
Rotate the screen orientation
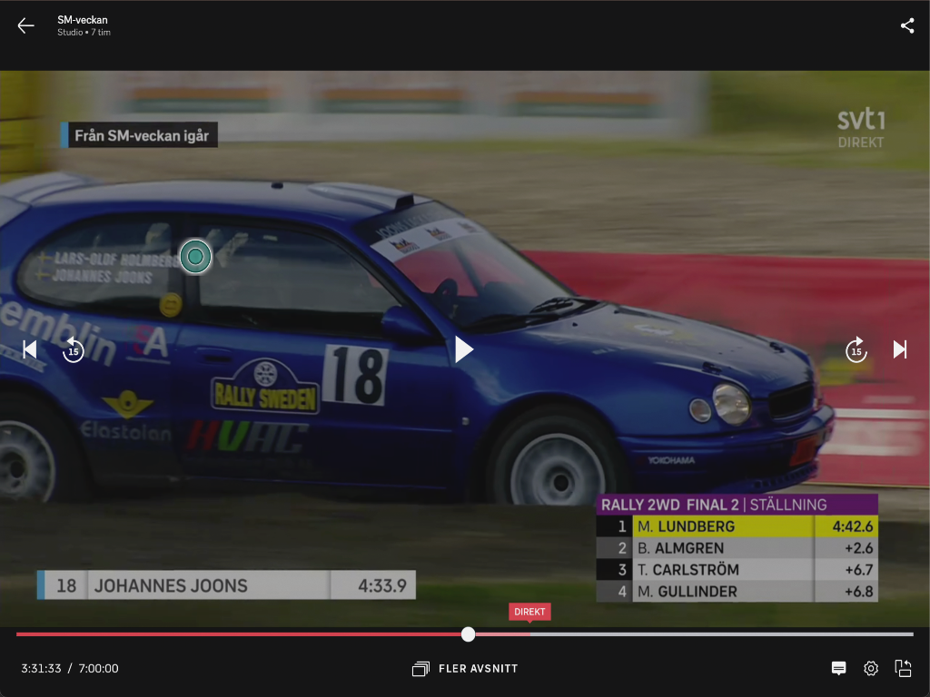903,669
